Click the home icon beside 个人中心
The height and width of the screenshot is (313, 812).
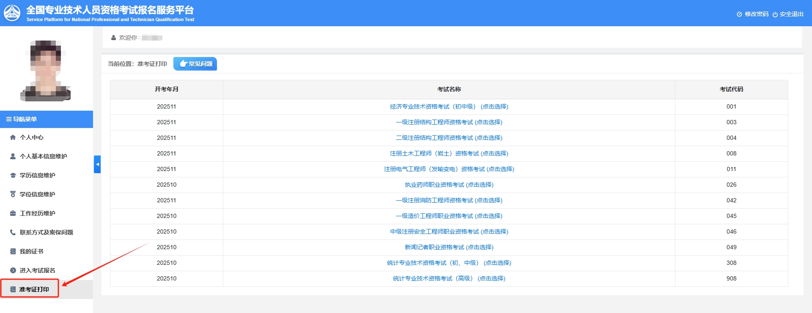(x=13, y=137)
